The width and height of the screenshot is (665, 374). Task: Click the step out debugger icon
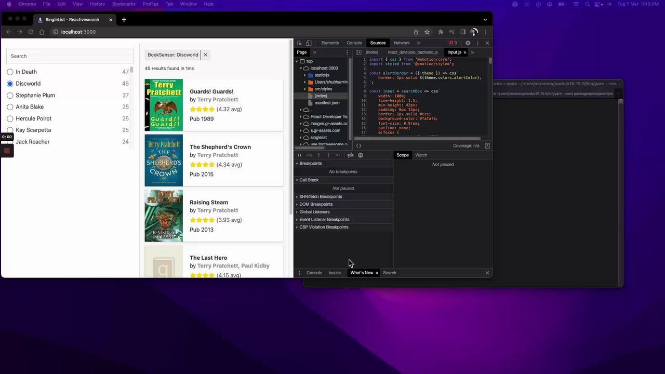point(328,155)
